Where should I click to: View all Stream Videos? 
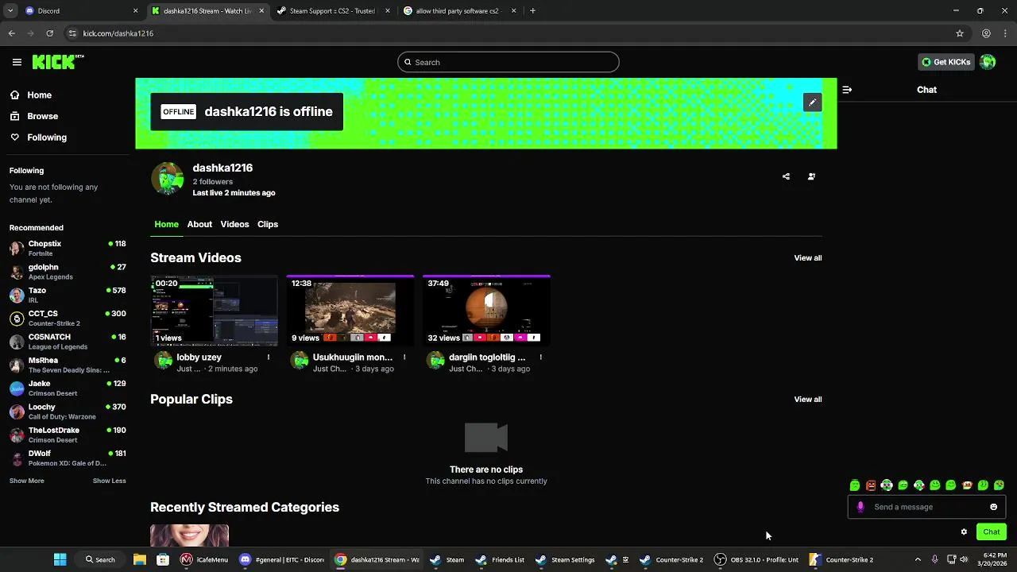(x=808, y=258)
